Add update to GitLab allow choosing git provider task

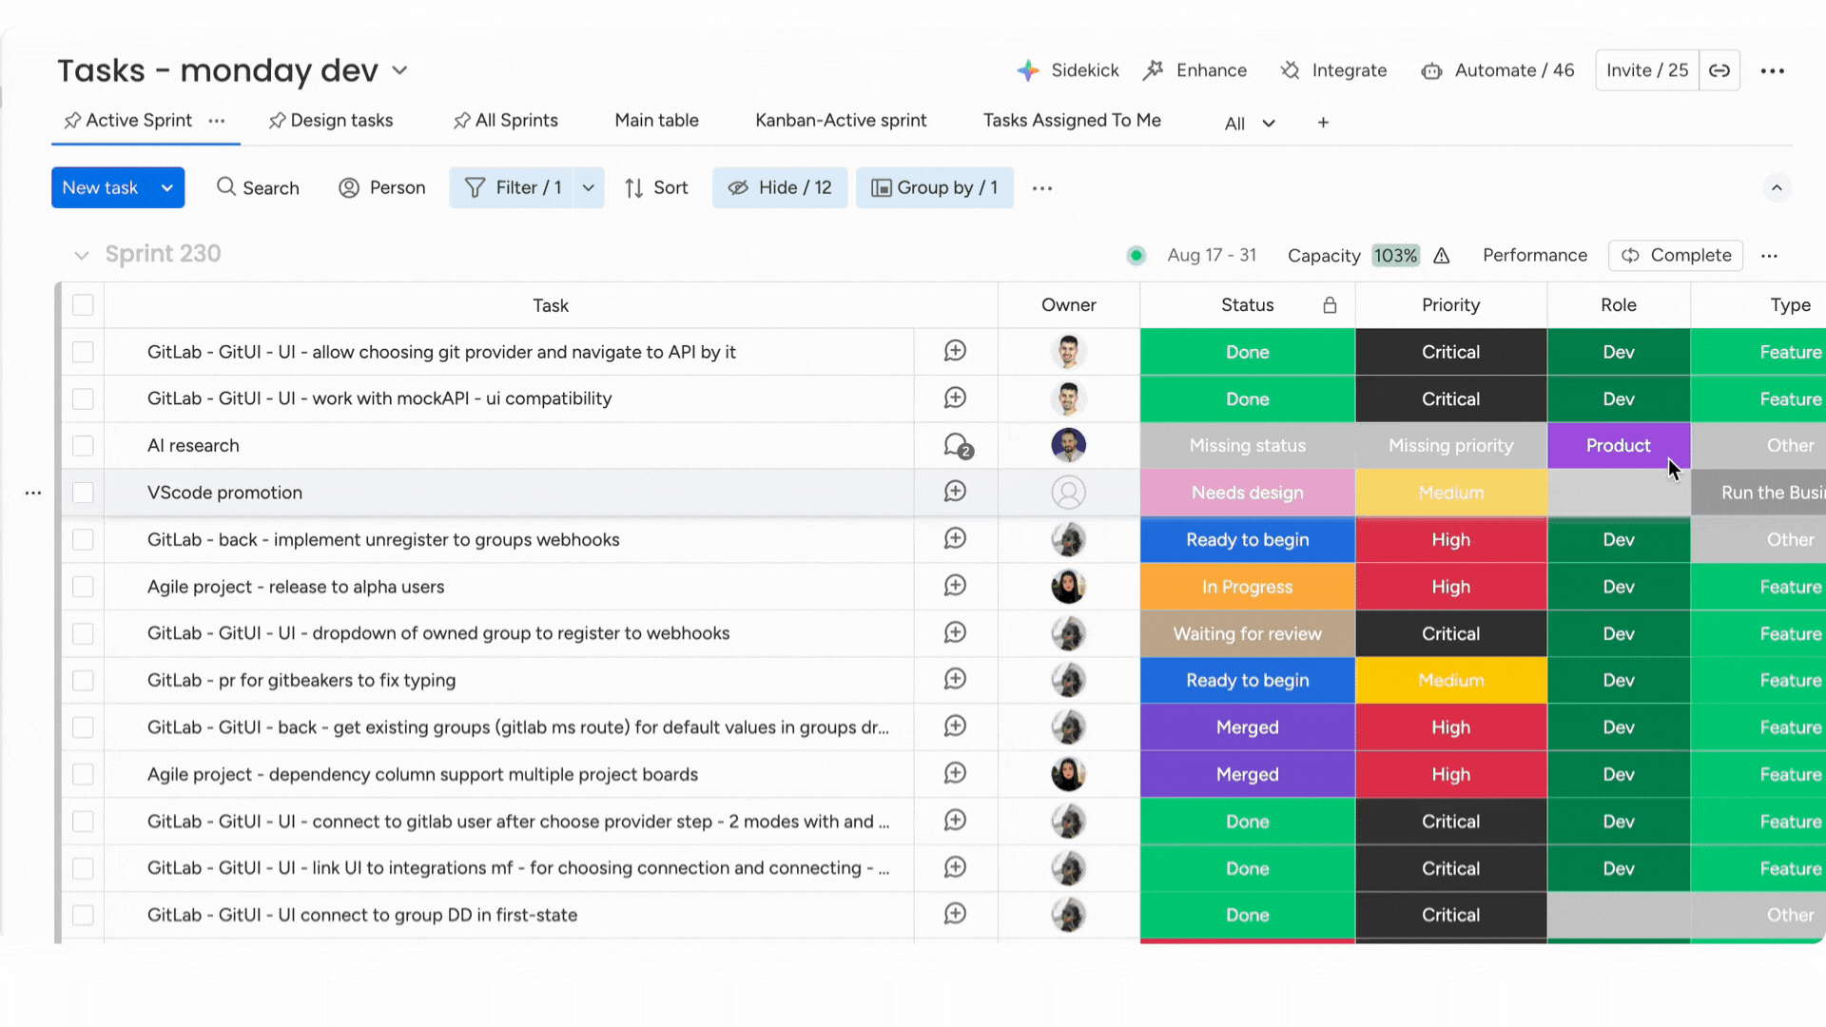click(955, 351)
